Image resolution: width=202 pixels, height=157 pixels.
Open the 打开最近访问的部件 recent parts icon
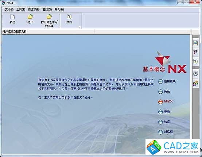[x=49, y=17]
